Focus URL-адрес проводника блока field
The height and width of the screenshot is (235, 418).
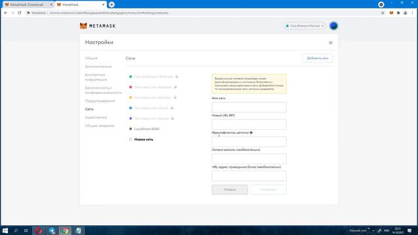click(249, 176)
